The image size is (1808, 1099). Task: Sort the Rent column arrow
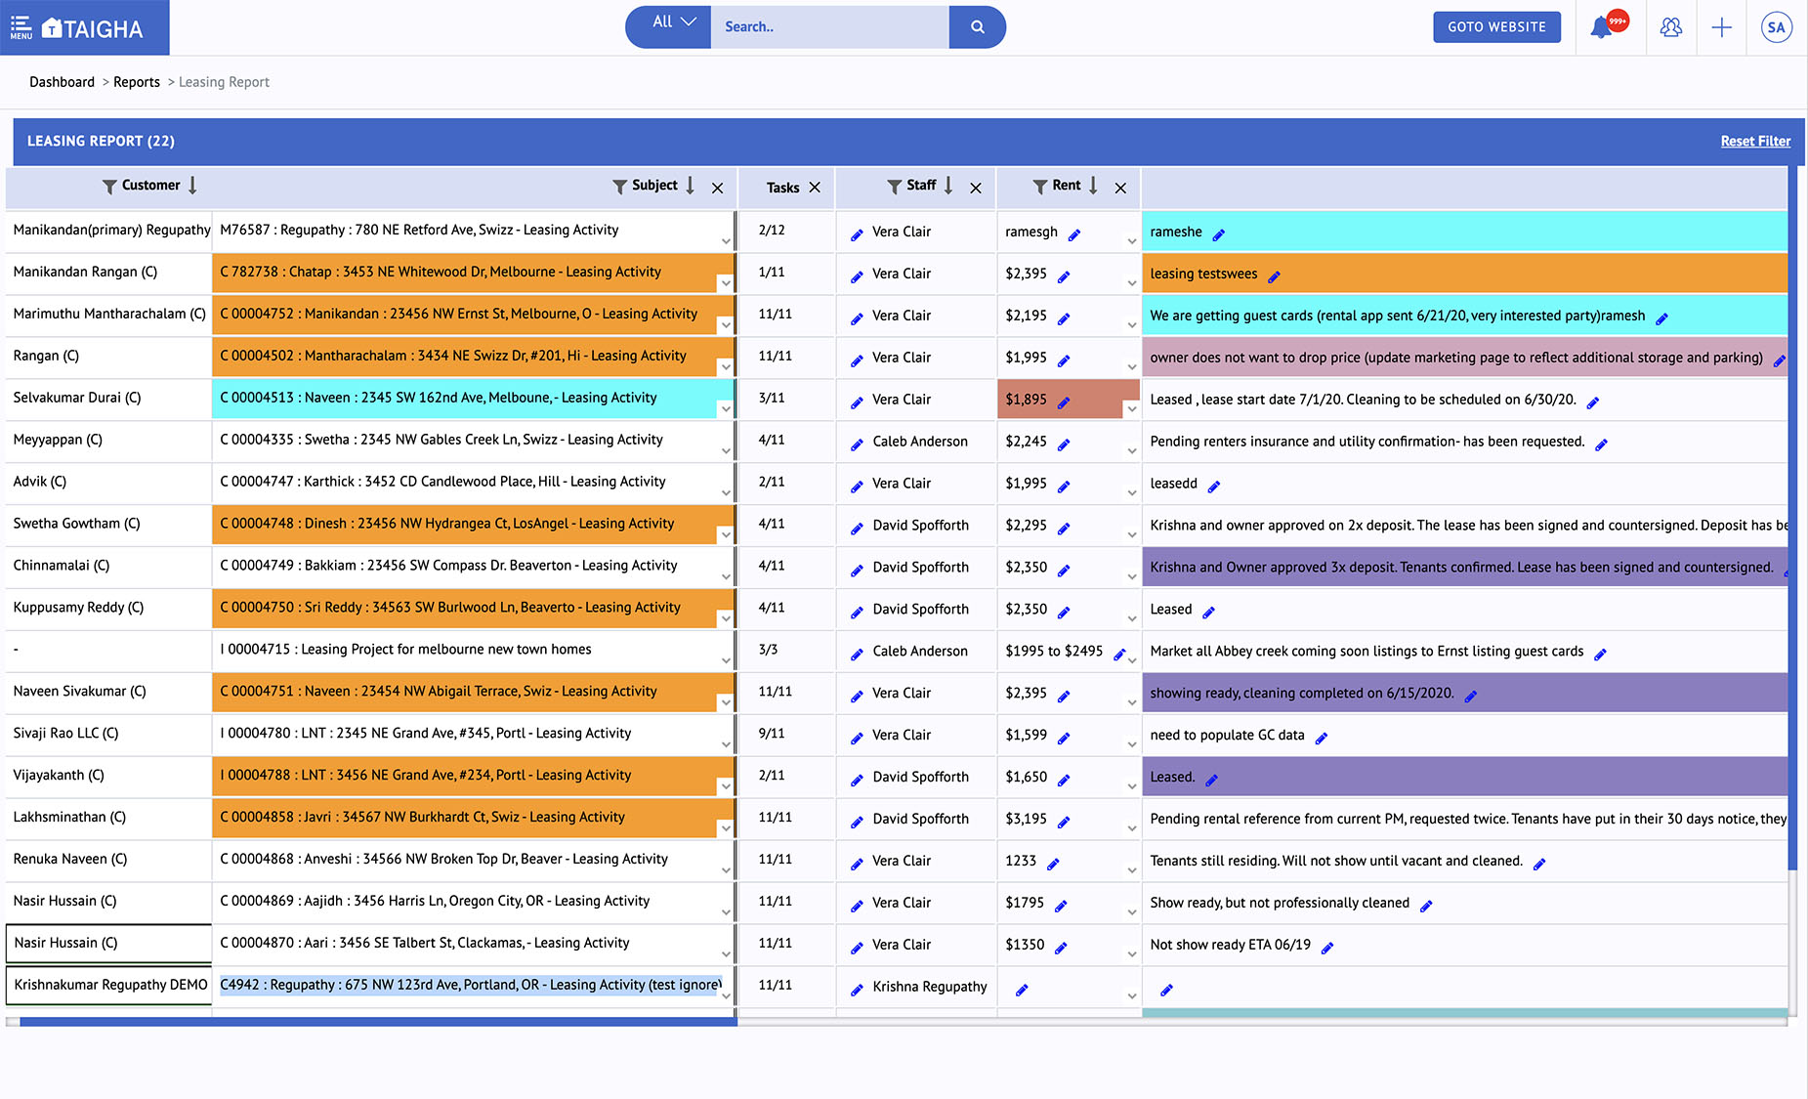[x=1093, y=186]
